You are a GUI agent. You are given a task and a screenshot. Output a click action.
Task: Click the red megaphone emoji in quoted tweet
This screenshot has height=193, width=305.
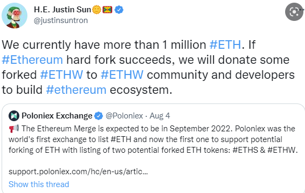click(x=14, y=129)
